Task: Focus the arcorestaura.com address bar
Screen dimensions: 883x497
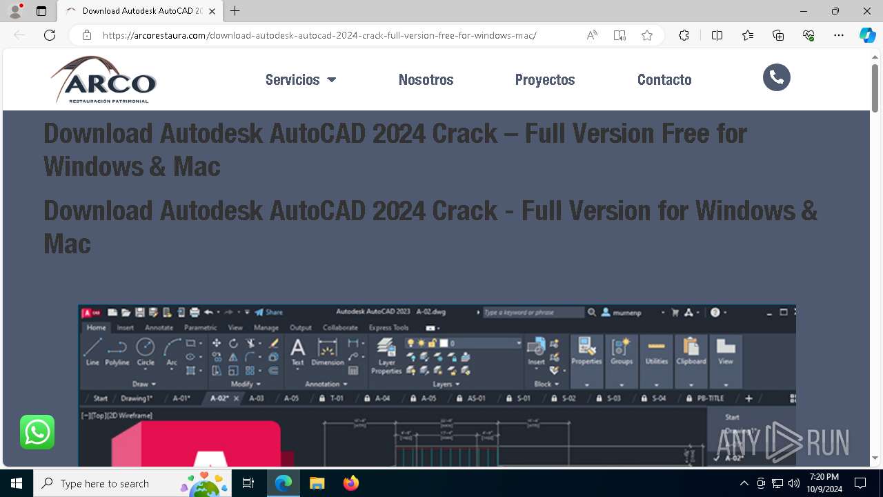Action: [319, 35]
